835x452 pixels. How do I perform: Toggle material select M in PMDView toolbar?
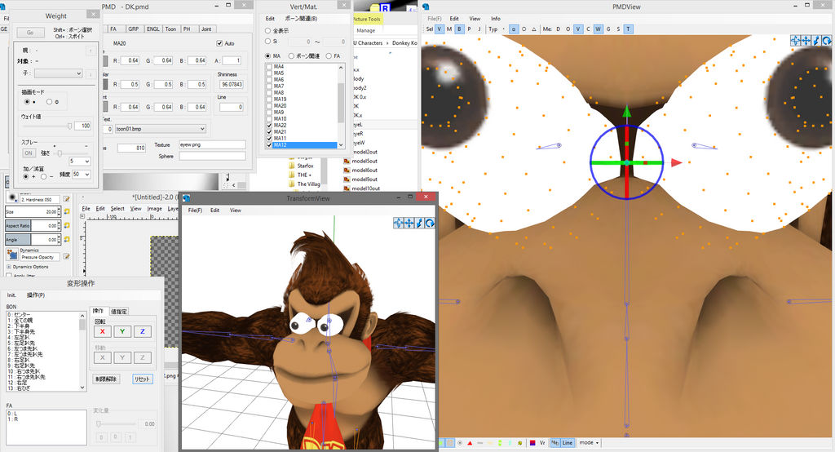pos(449,29)
